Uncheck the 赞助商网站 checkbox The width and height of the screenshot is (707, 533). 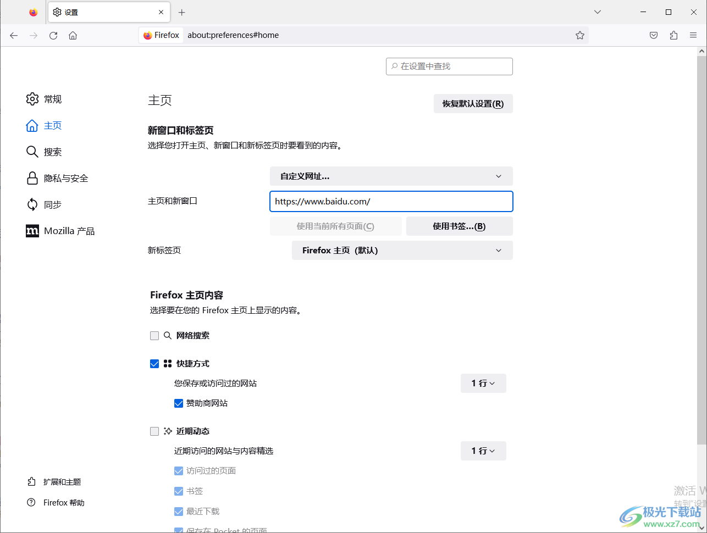point(179,403)
